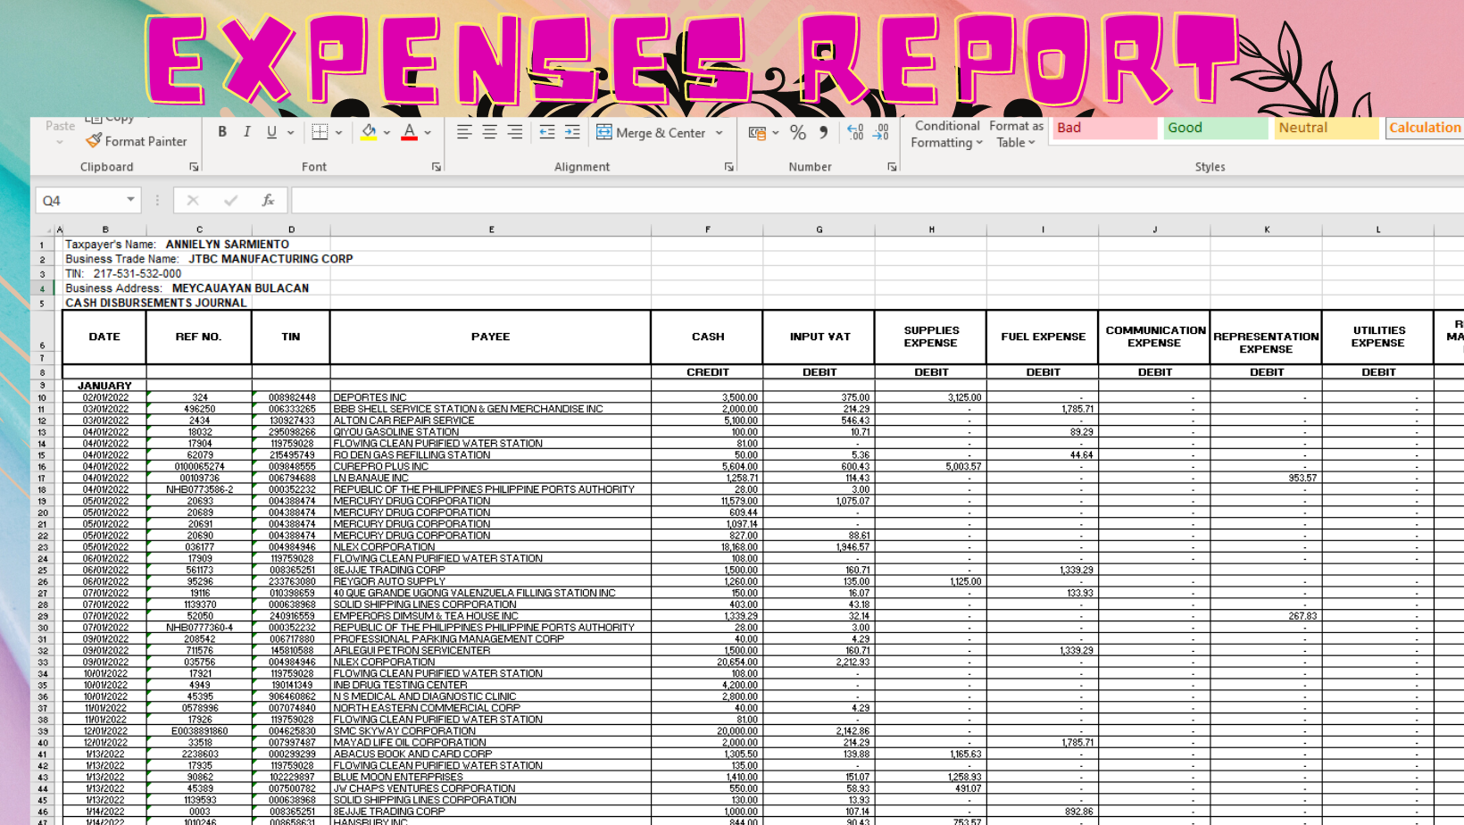
Task: Open the Font group dialog launcher
Action: tap(437, 167)
